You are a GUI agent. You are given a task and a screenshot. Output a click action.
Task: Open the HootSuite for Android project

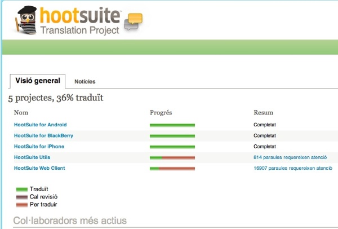[41, 125]
